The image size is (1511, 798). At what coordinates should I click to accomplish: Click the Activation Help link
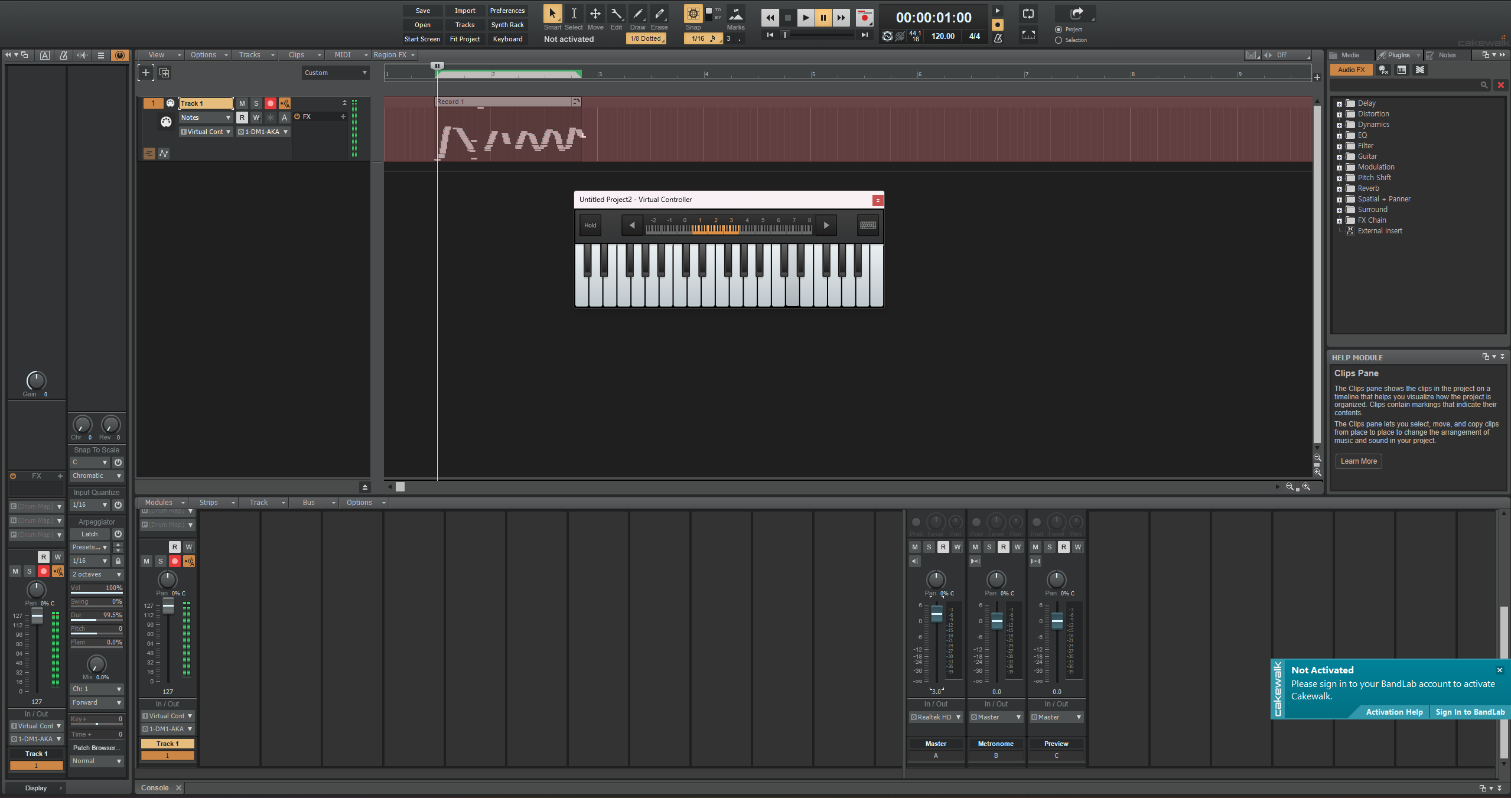click(x=1394, y=712)
